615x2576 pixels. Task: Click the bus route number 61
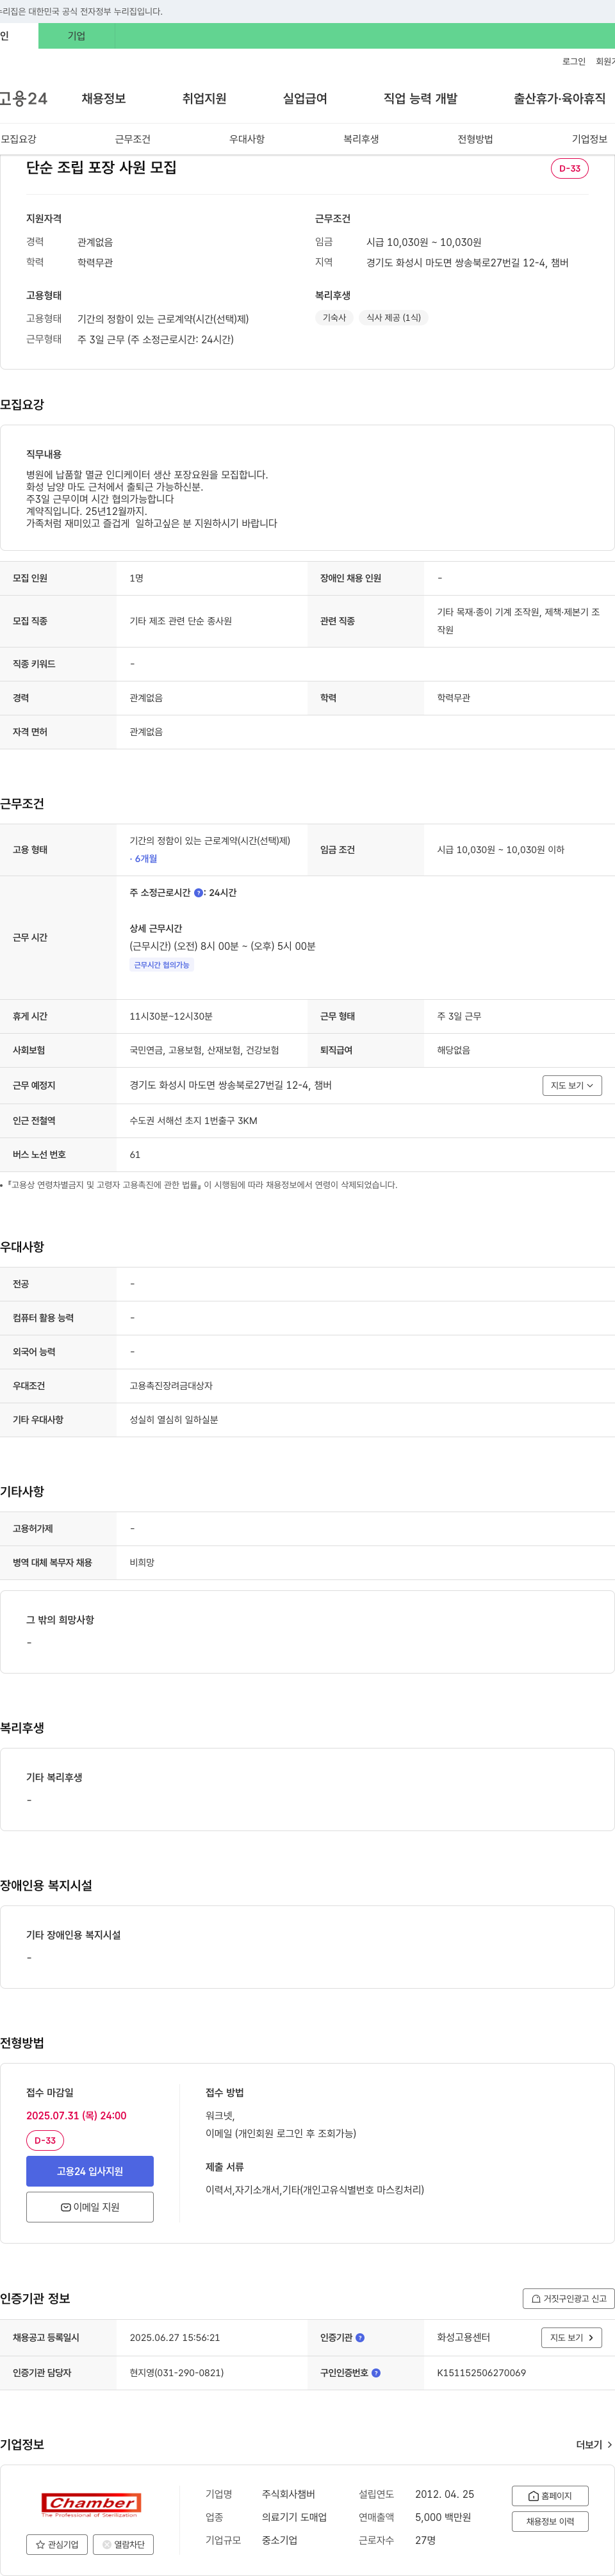(135, 1155)
